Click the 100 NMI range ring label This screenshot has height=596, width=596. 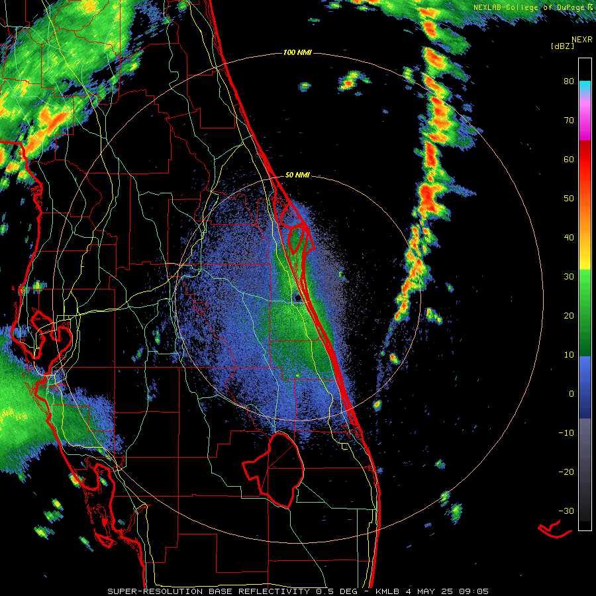tap(297, 52)
